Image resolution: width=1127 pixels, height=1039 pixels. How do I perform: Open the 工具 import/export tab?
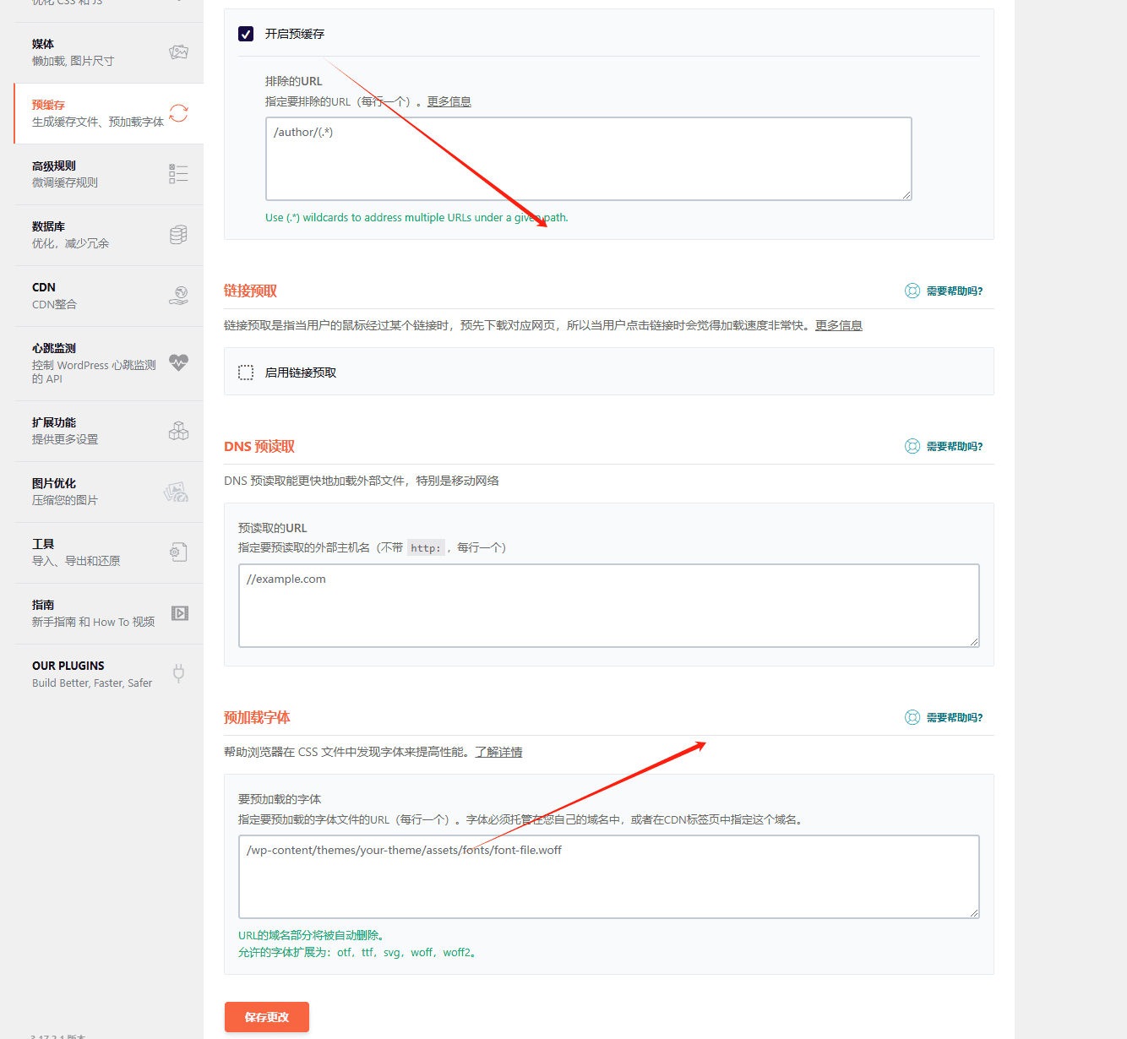click(108, 552)
